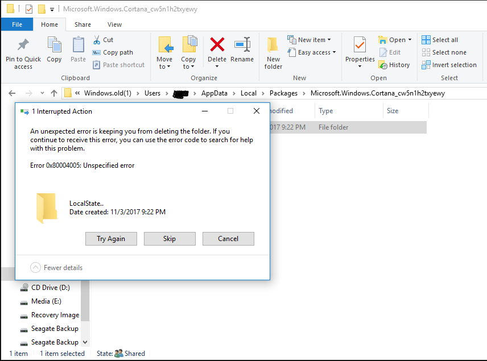
Task: Customize Quick Access Toolbar dropdown
Action: click(x=52, y=10)
